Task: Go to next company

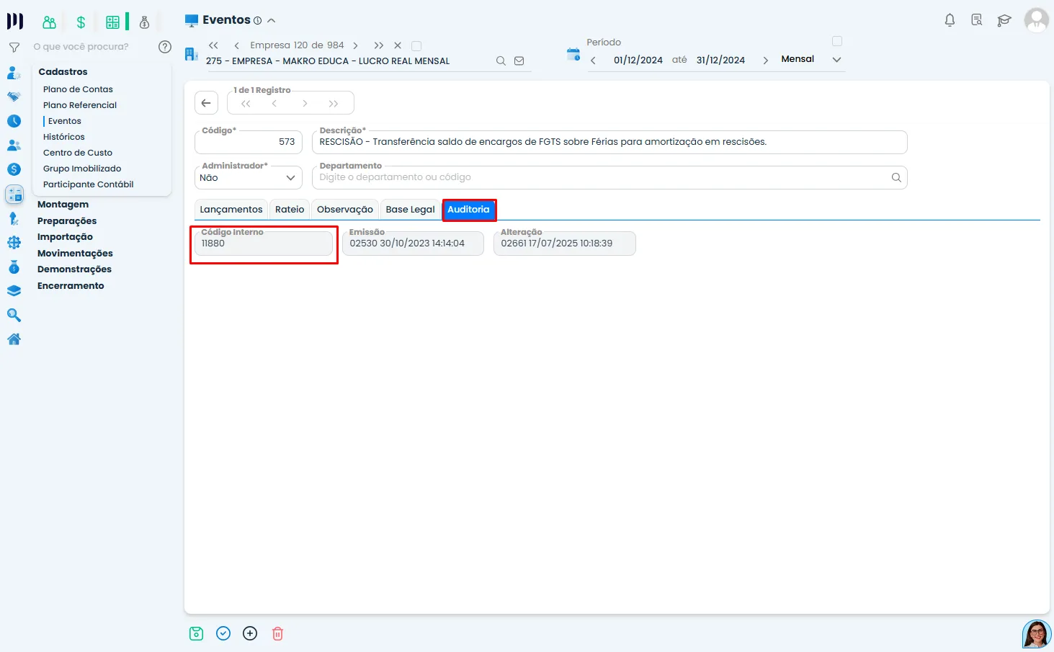Action: (x=355, y=45)
